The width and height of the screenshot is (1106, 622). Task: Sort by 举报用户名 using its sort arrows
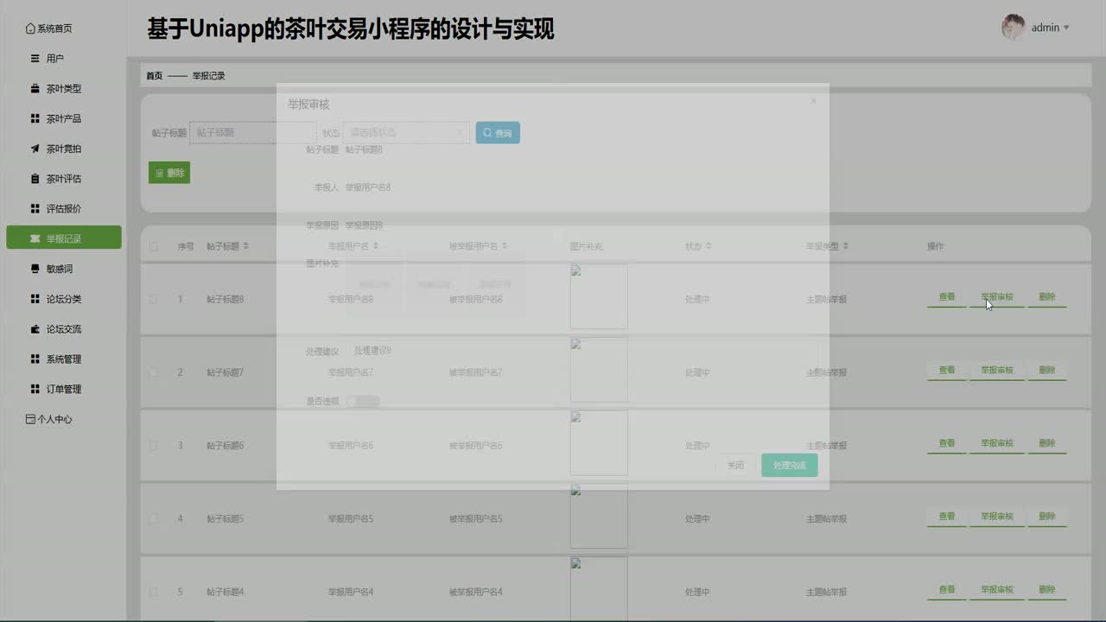pyautogui.click(x=376, y=246)
